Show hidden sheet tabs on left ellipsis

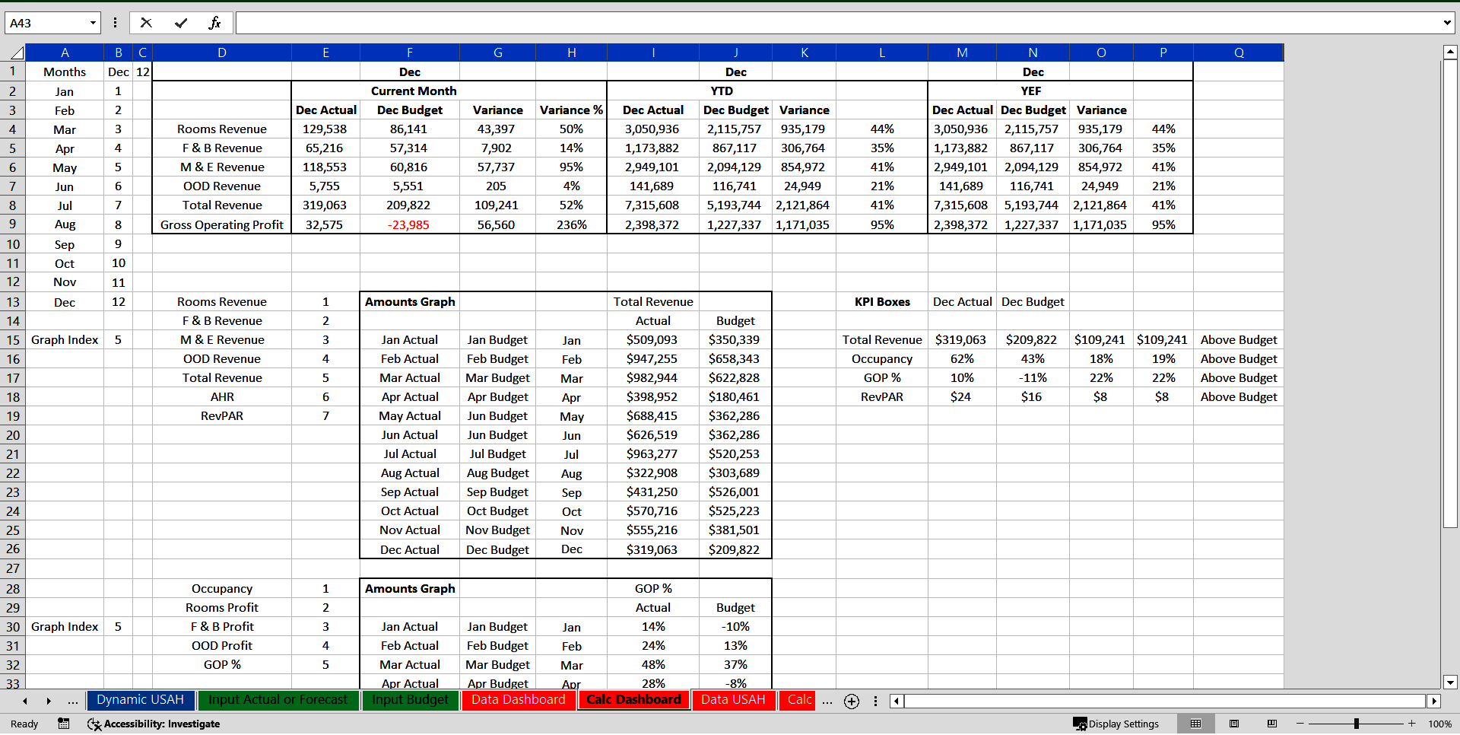pos(73,701)
